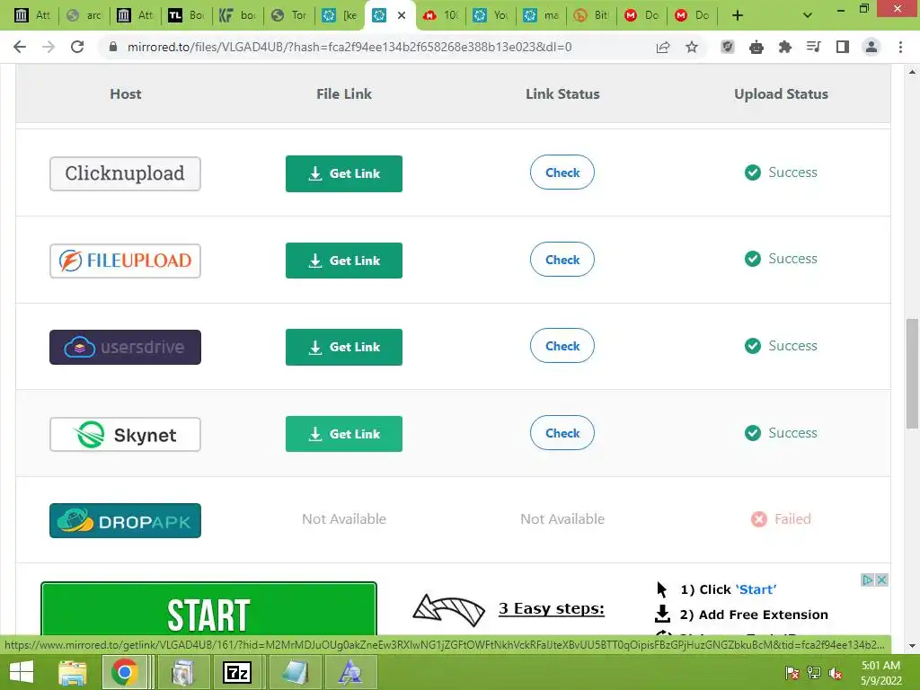Click the scrollbar up arrow
The image size is (920, 690).
coord(912,72)
